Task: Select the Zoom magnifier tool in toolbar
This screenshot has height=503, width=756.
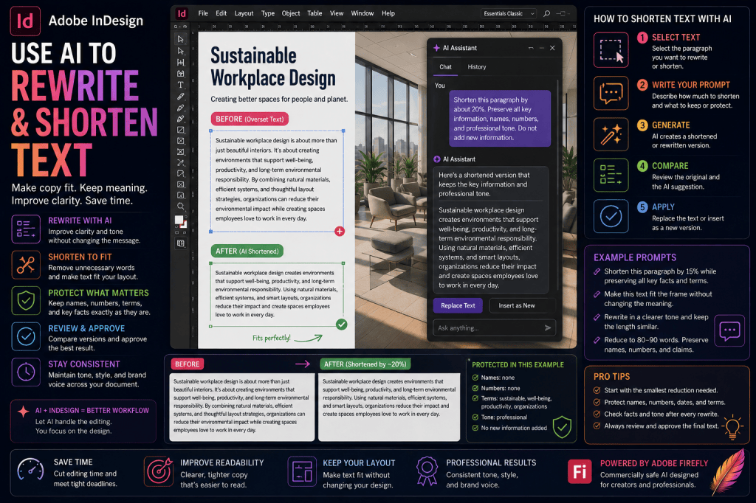Action: click(x=181, y=207)
